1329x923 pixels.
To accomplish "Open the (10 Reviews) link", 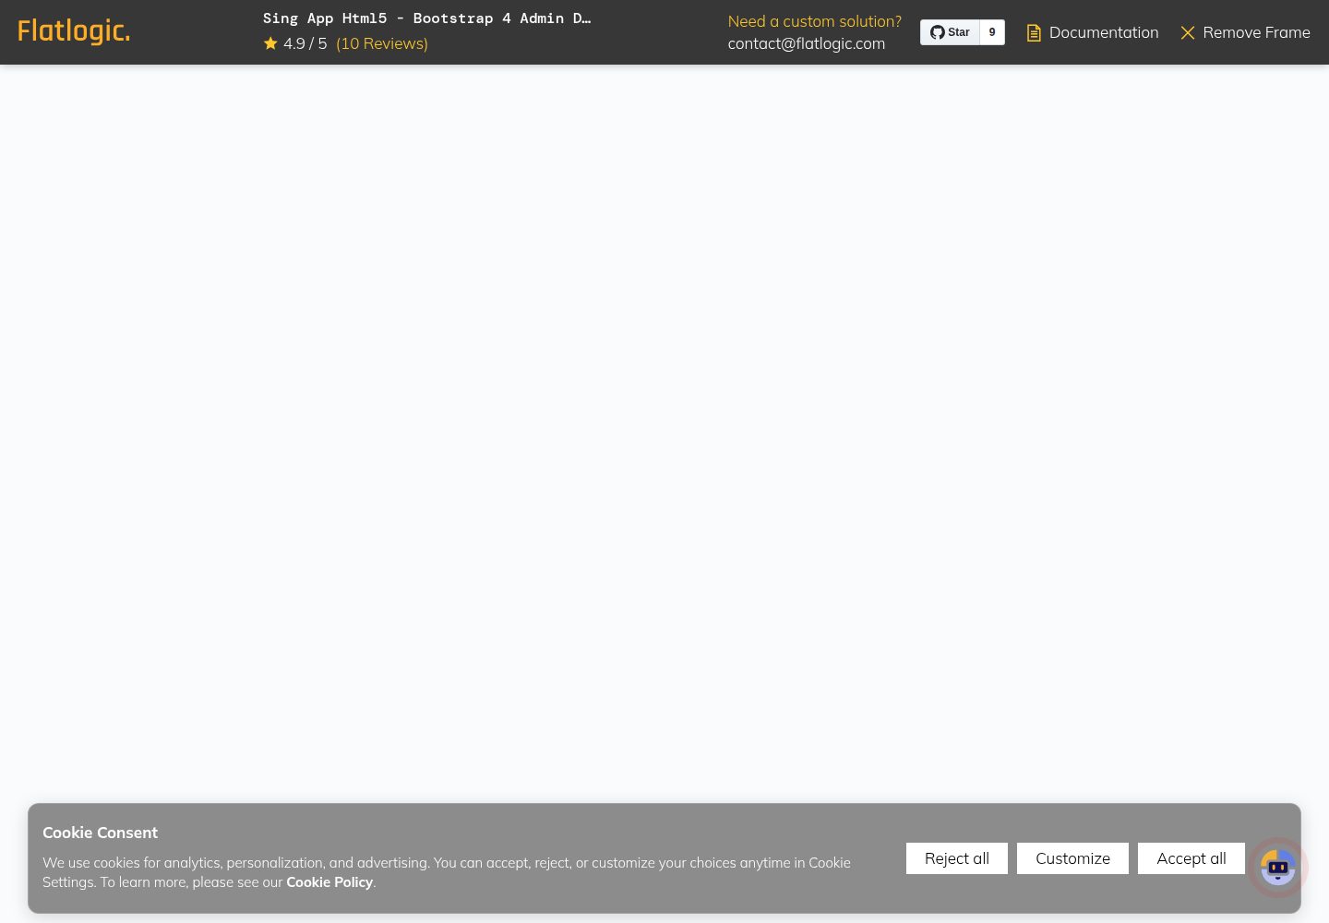I will coord(382,43).
